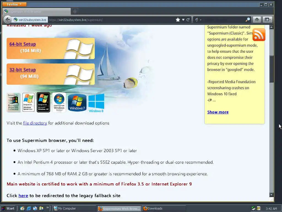Open the bookmarks menu button

click(x=267, y=20)
